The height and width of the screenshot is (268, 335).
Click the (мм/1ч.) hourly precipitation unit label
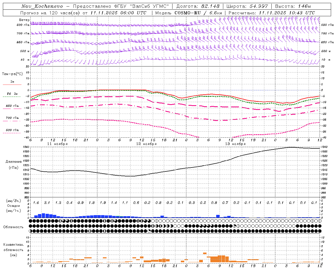(13, 211)
